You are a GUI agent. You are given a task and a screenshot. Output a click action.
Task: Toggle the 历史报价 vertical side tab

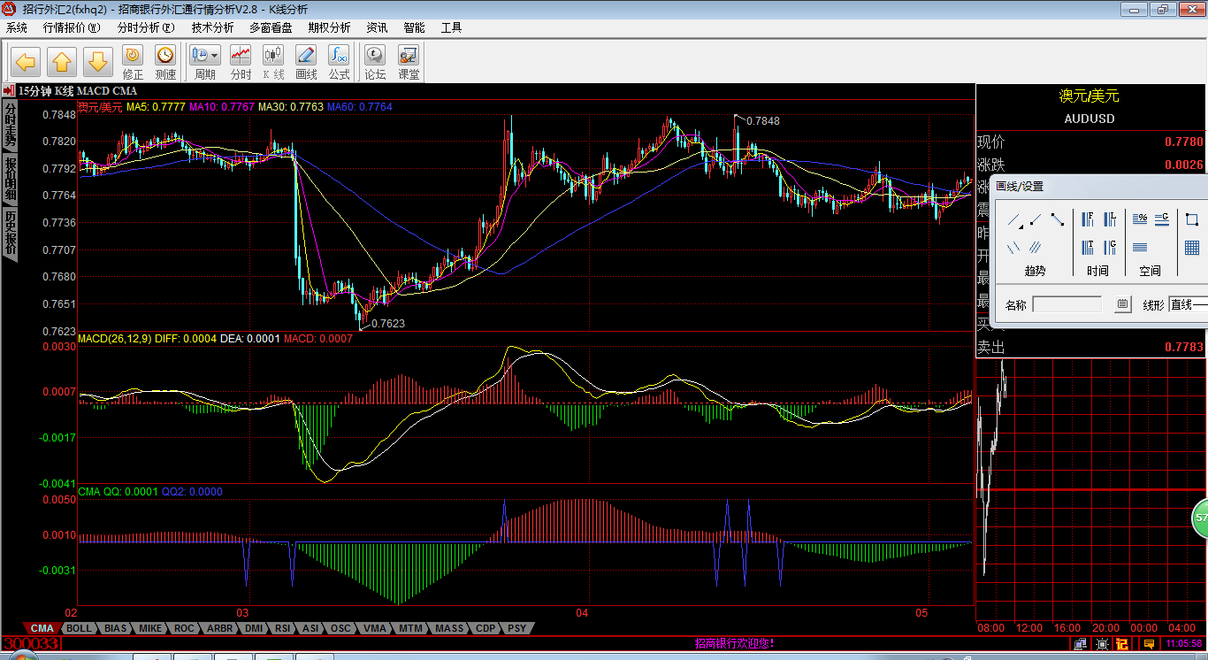pos(10,233)
